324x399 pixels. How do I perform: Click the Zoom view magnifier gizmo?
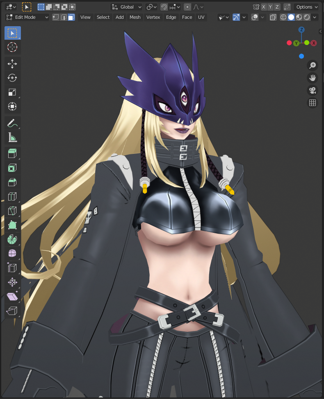(312, 65)
